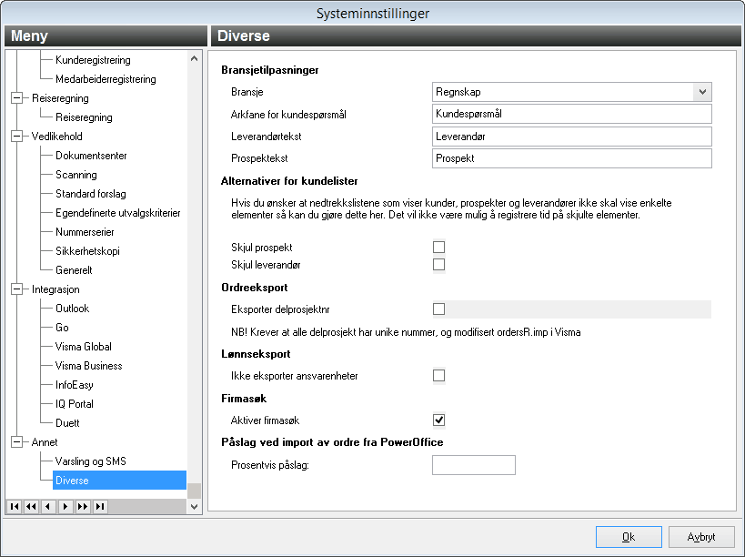
Task: Click the menu tree scroll up arrow
Action: [x=194, y=58]
